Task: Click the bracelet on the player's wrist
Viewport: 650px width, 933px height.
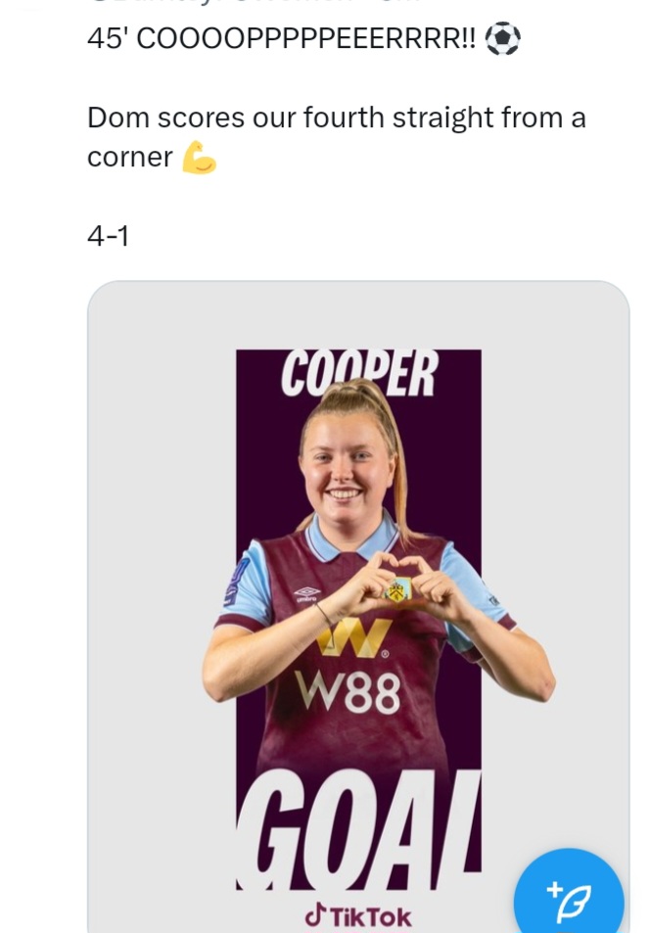Action: (324, 614)
